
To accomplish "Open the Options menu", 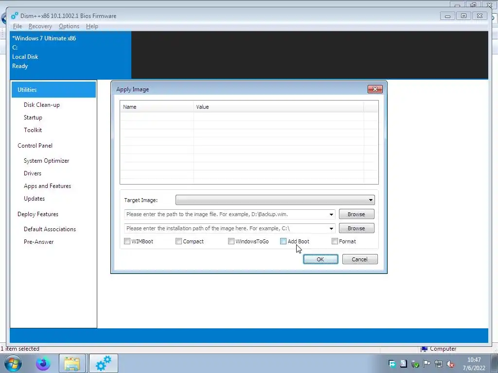I will pos(69,26).
